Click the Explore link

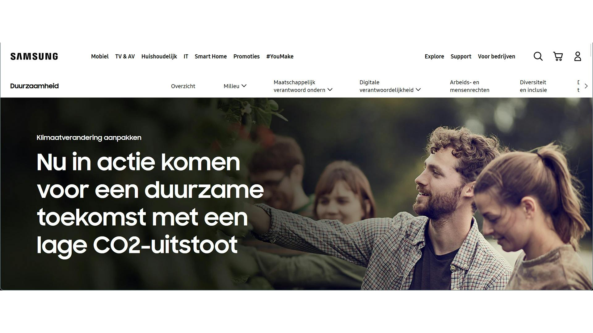(434, 56)
